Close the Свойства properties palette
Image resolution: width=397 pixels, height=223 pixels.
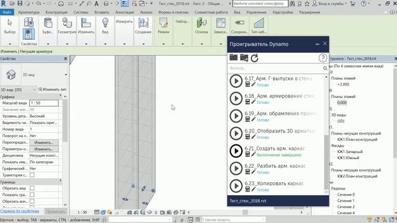click(66, 59)
